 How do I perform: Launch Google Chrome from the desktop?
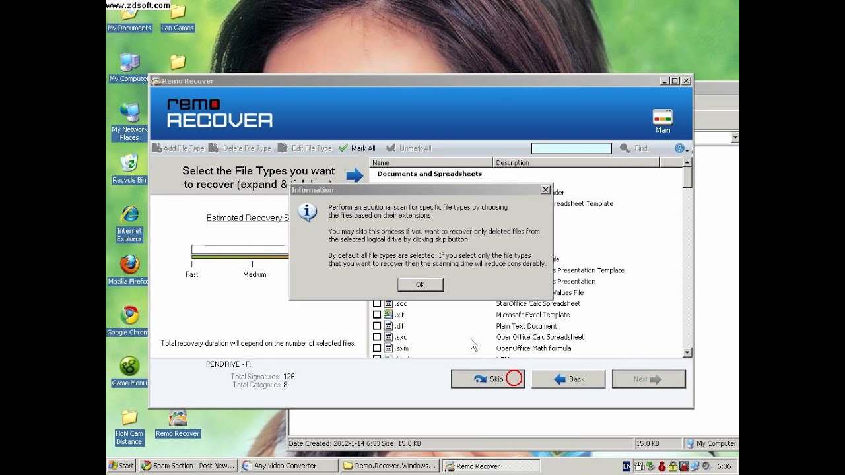click(129, 321)
